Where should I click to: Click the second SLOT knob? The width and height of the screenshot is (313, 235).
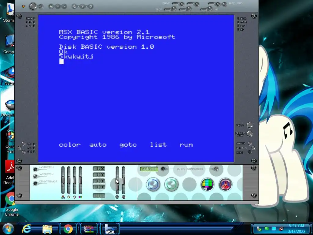click(x=189, y=9)
